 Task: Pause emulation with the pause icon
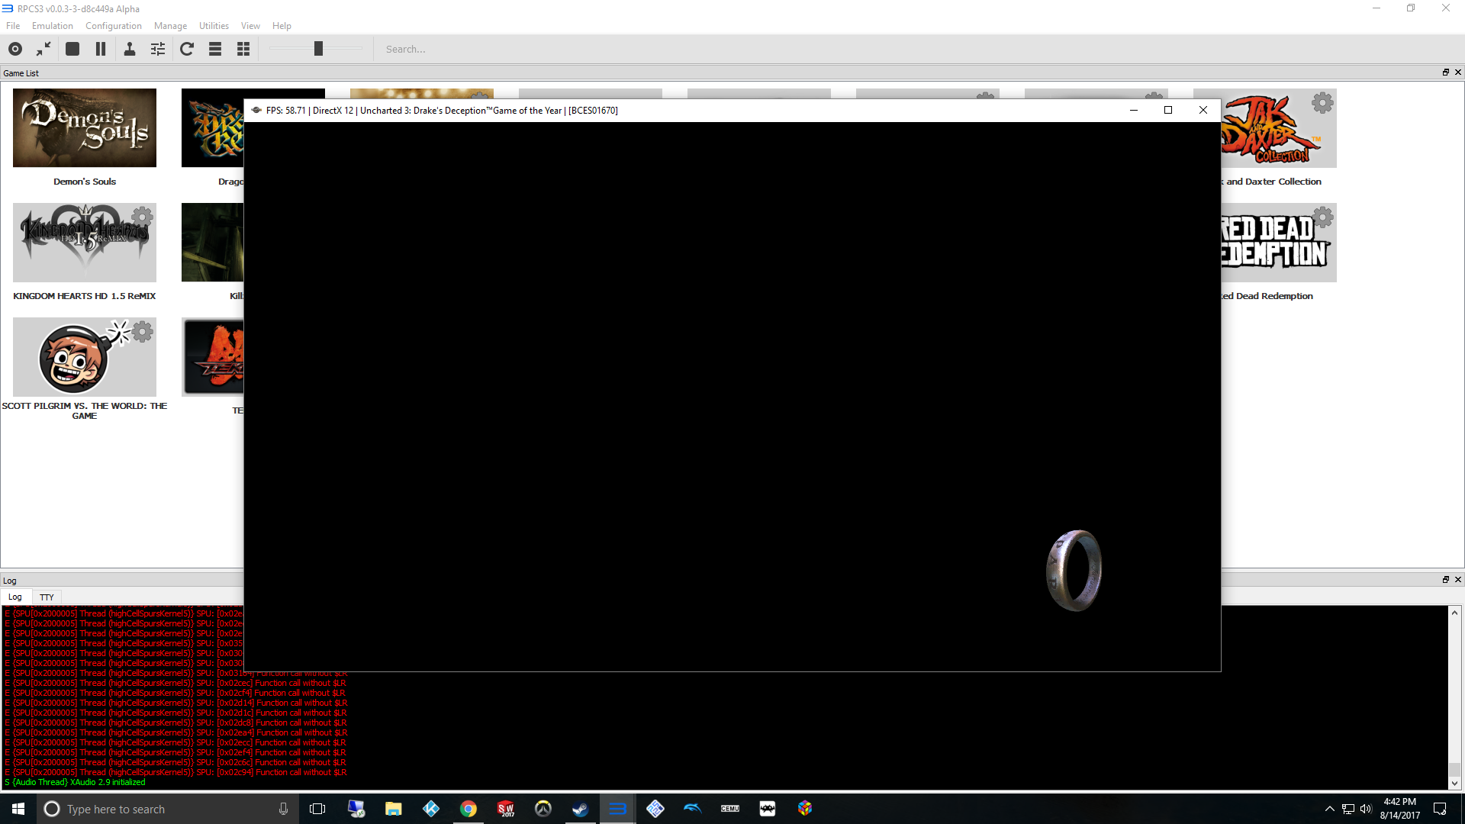101,49
